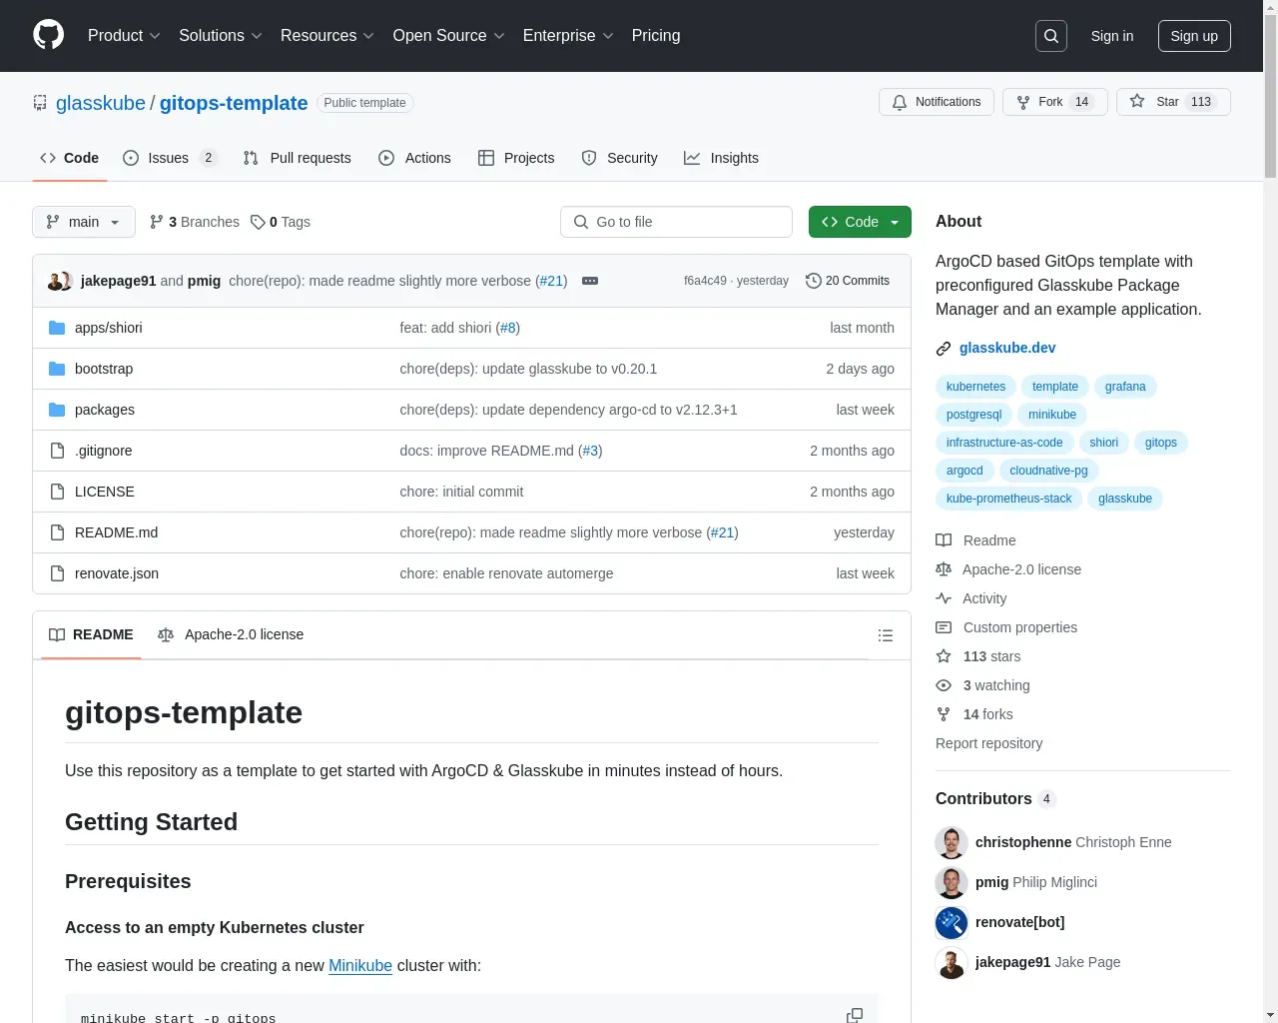
Task: Open the Insights tab
Action: click(x=721, y=158)
